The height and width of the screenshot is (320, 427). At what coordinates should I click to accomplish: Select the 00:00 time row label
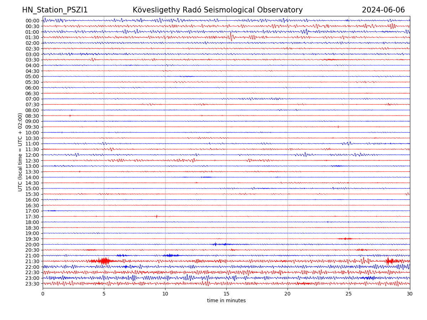click(x=32, y=21)
